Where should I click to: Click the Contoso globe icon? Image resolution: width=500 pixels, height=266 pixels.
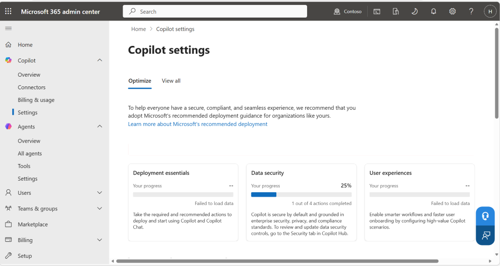(x=337, y=11)
